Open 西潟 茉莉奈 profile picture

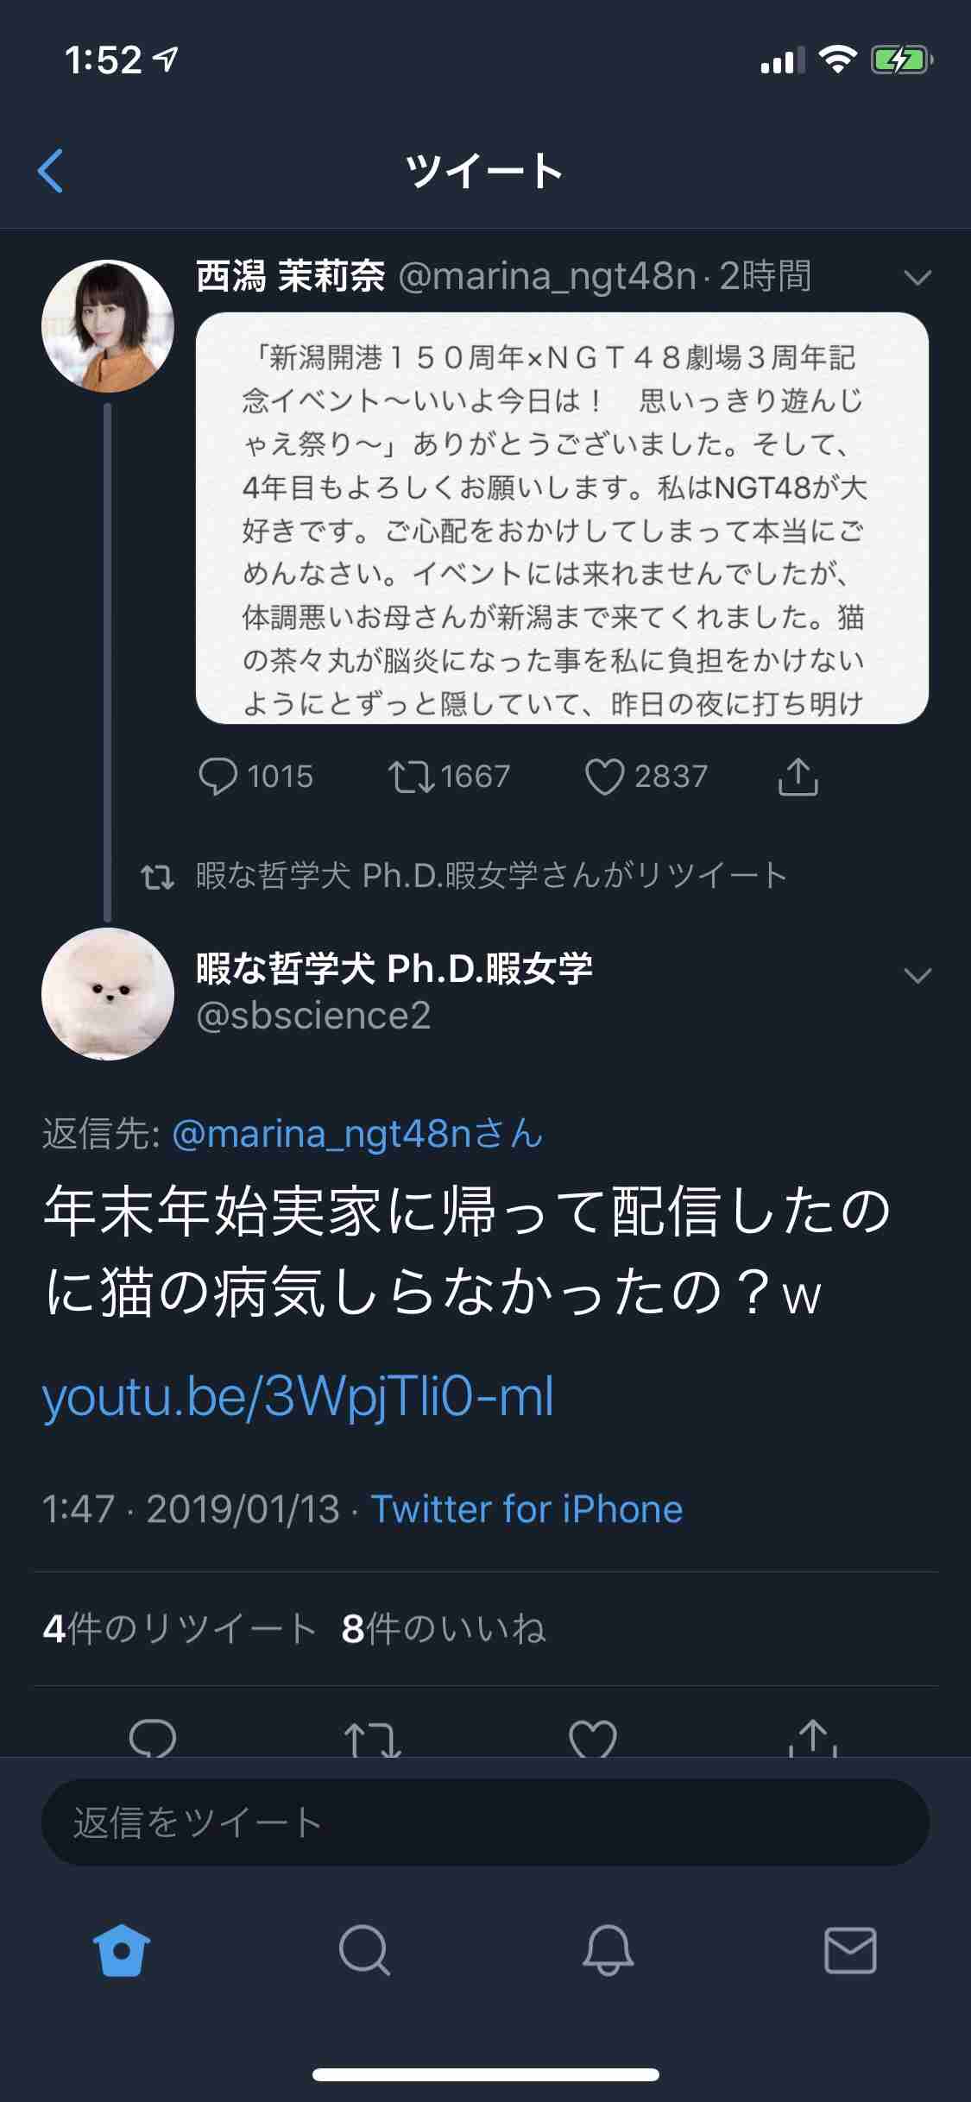108,326
